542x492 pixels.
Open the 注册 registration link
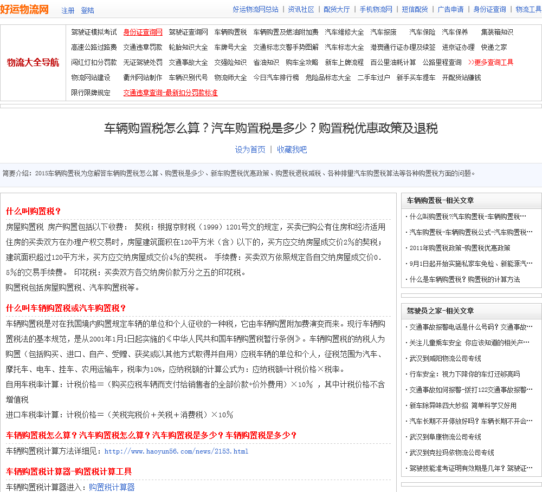coord(68,10)
